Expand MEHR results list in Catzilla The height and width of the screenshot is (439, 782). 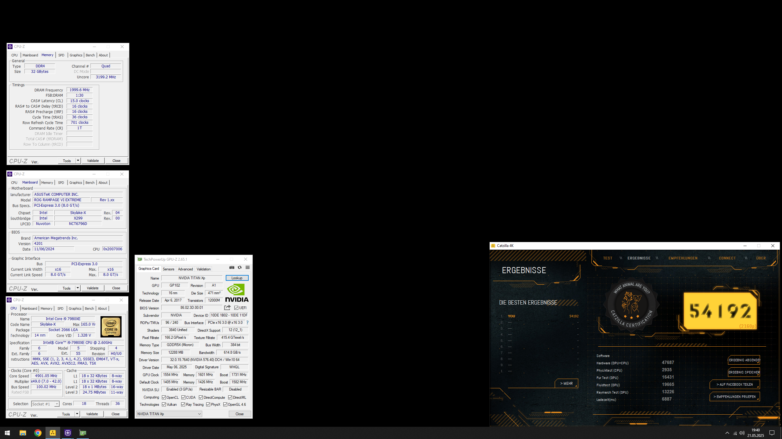(x=566, y=384)
